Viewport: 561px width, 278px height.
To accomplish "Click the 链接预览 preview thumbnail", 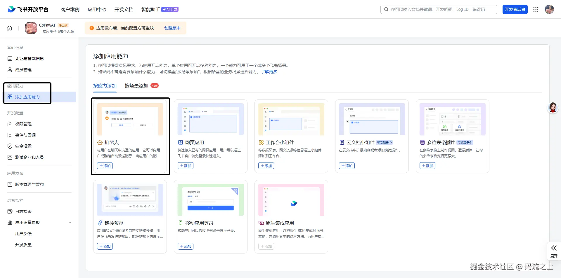I will [130, 200].
